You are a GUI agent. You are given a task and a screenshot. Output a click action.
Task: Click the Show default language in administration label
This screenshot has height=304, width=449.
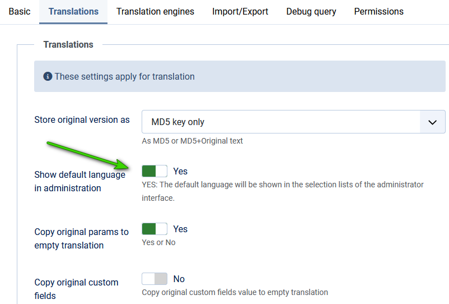click(x=79, y=181)
